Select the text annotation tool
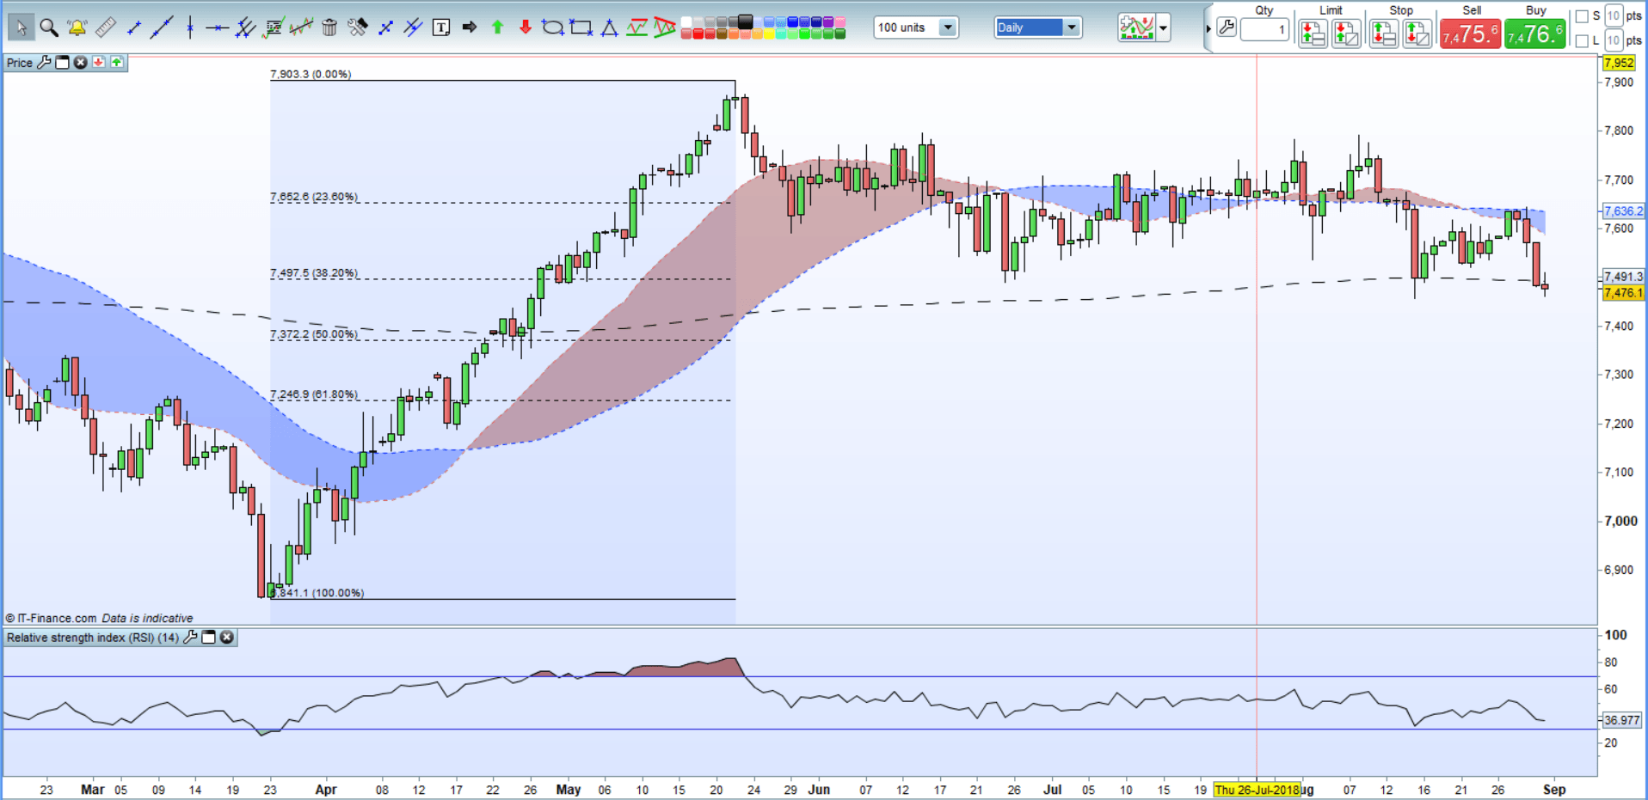The width and height of the screenshot is (1648, 800). coord(441,28)
